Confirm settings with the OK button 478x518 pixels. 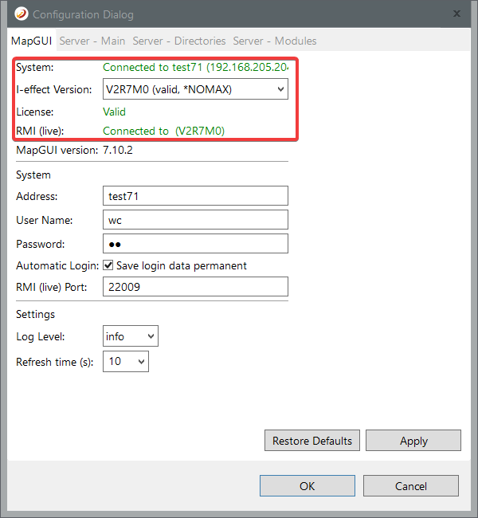click(307, 486)
